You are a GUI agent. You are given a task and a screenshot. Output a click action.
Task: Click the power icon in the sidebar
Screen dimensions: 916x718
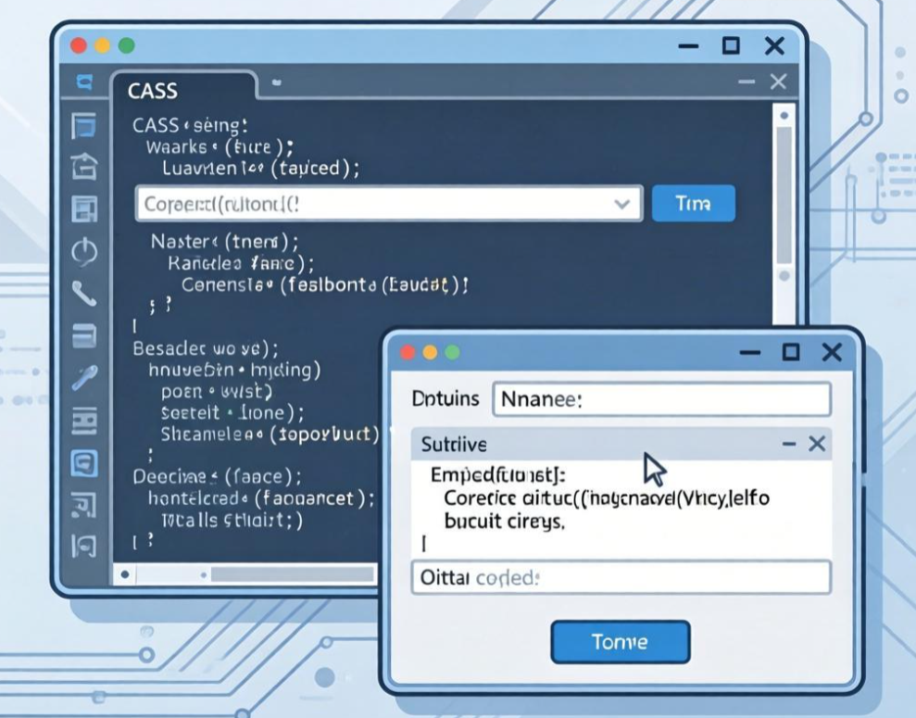(85, 252)
